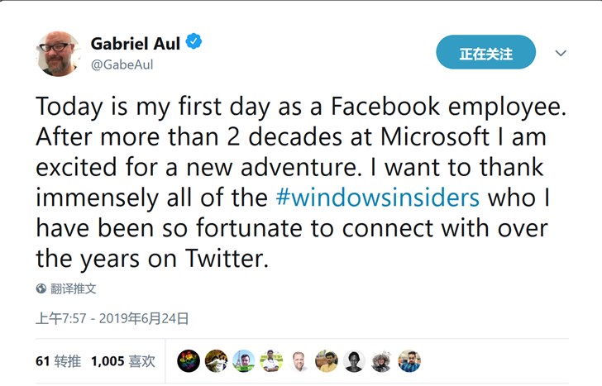Click Gabriel Aul's profile picture

pyautogui.click(x=58, y=54)
